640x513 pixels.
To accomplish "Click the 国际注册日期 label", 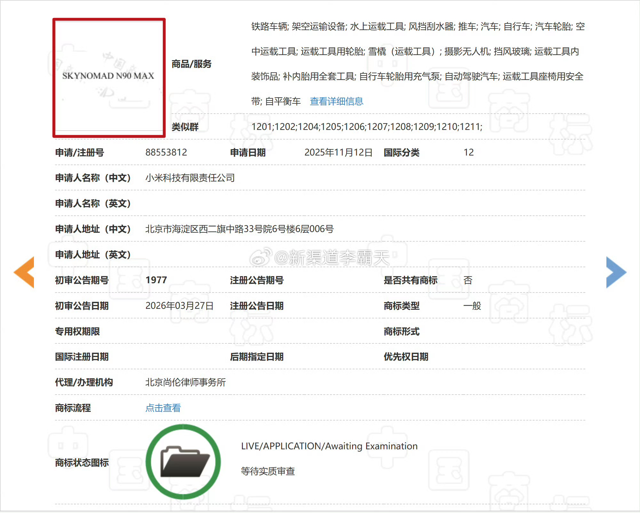I will click(82, 357).
